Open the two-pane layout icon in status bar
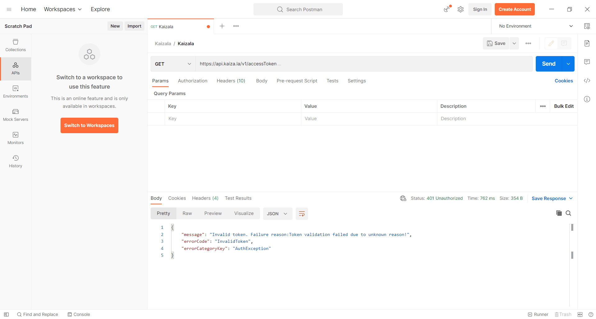The height and width of the screenshot is (319, 596). (580, 314)
